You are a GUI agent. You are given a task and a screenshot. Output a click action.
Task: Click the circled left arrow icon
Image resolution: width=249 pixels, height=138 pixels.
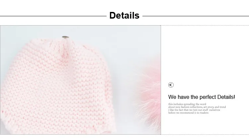point(171,85)
